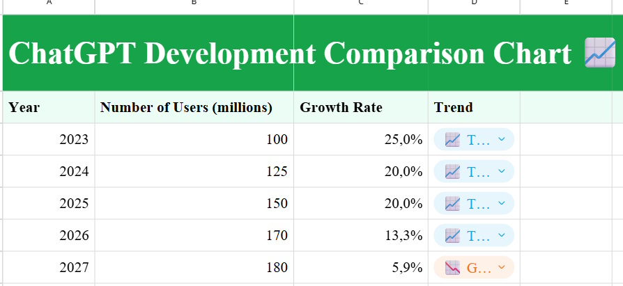Select the 2025 growth rate cell 20,0%

361,203
